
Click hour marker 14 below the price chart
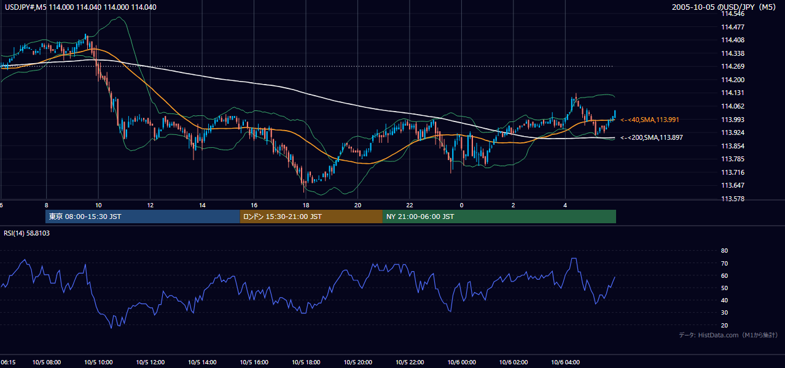202,205
